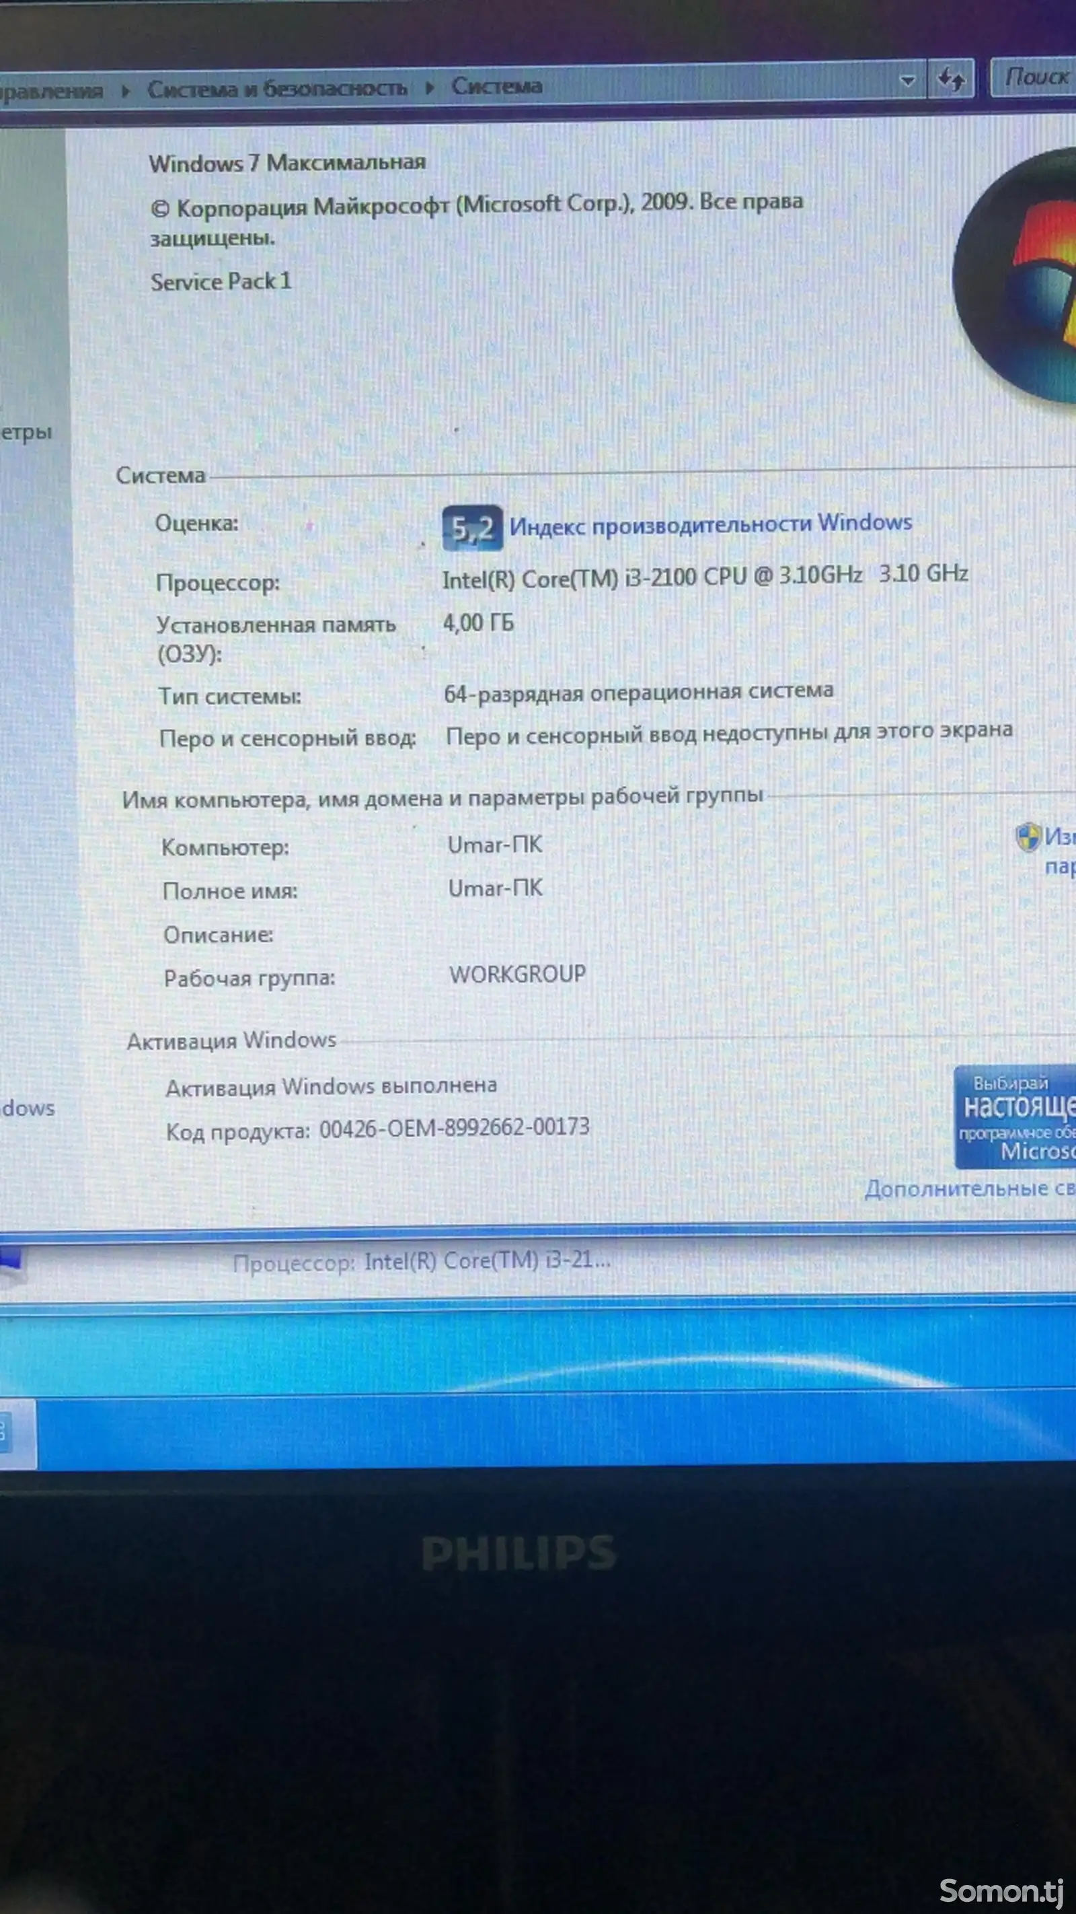Open the Дополнительные сведения link
The width and height of the screenshot is (1076, 1914).
pyautogui.click(x=970, y=1189)
